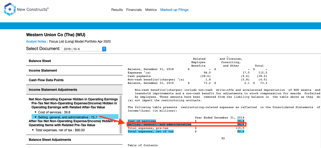Click the 73.3 ending balance total value
Image resolution: width=321 pixels, height=148 pixels.
pos(263,83)
